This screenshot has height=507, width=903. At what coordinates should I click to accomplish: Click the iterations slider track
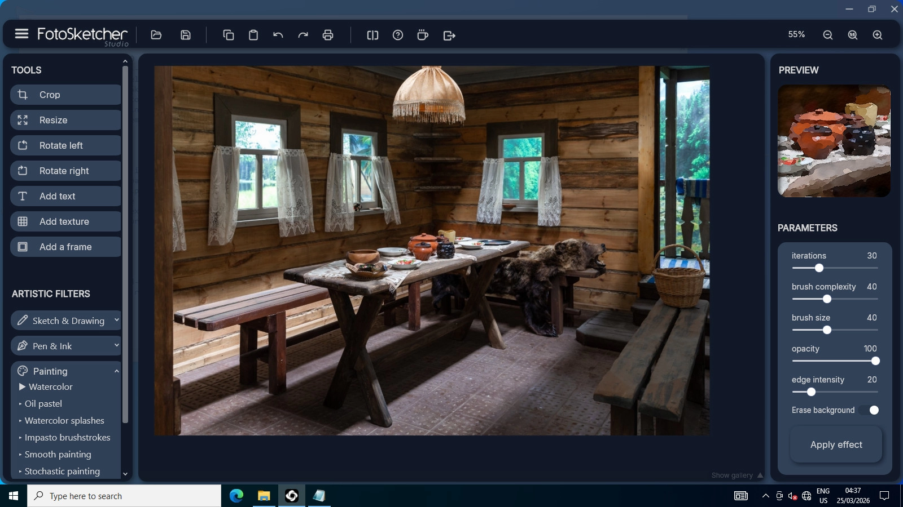(835, 268)
